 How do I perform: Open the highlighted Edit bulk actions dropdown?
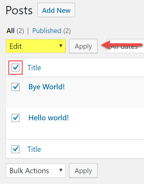pyautogui.click(x=36, y=46)
